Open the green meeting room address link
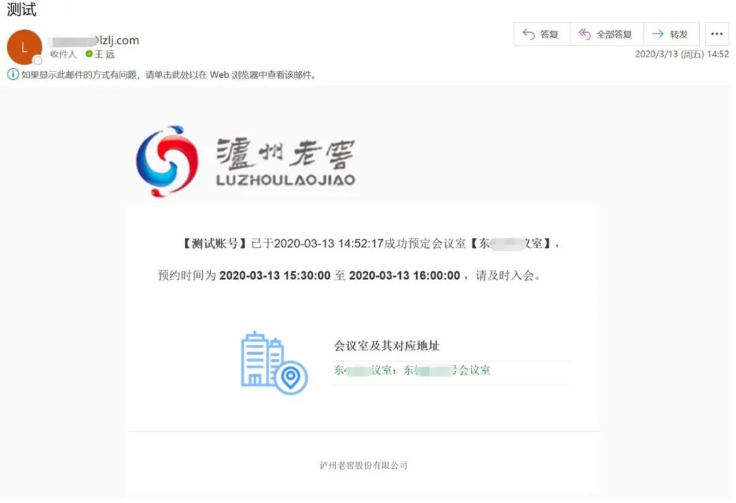 [412, 371]
